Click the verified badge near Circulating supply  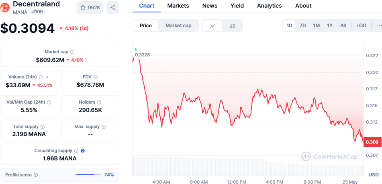pos(83,151)
